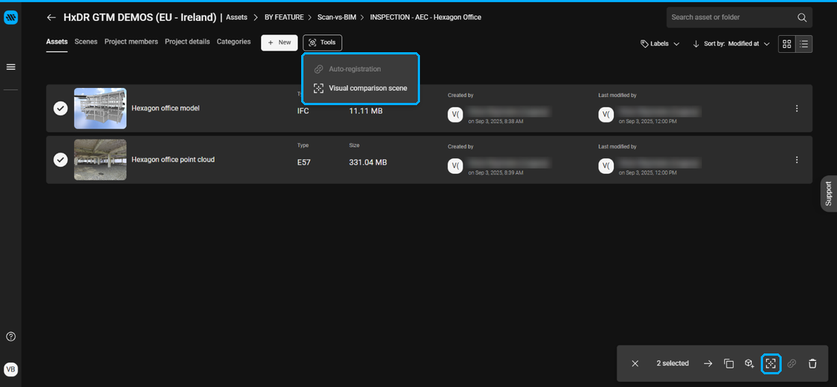Clear selection with the X icon
The image size is (837, 387).
point(634,364)
